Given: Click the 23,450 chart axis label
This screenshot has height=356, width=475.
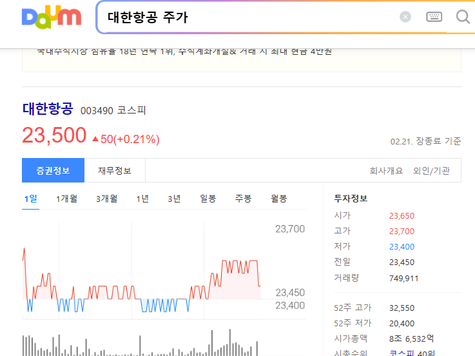Looking at the screenshot, I should [290, 293].
